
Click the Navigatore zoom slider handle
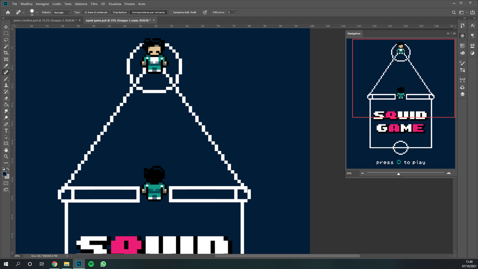[x=398, y=173]
